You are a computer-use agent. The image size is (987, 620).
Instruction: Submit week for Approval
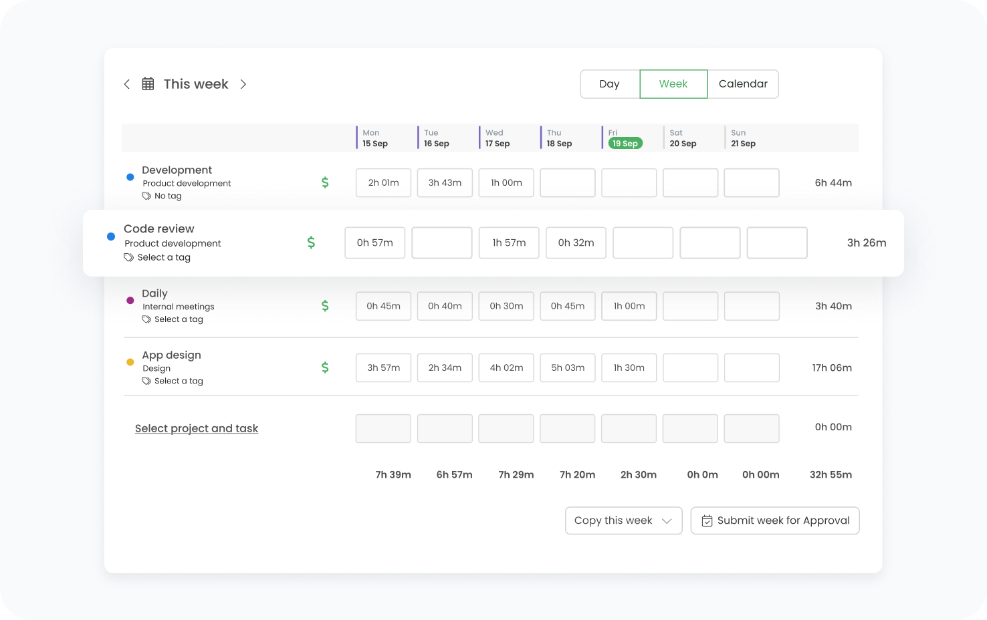pyautogui.click(x=783, y=520)
